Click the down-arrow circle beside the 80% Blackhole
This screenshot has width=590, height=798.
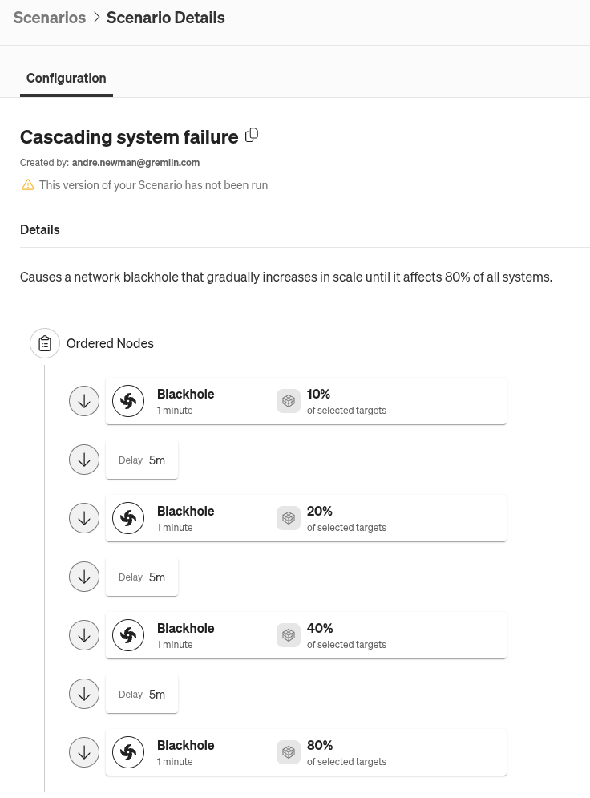(84, 752)
